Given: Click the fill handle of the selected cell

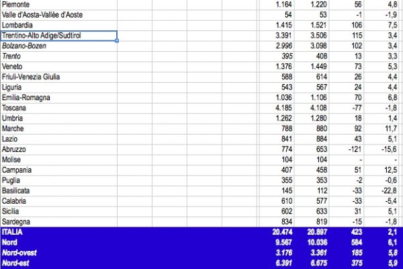Looking at the screenshot, I should coord(118,41).
